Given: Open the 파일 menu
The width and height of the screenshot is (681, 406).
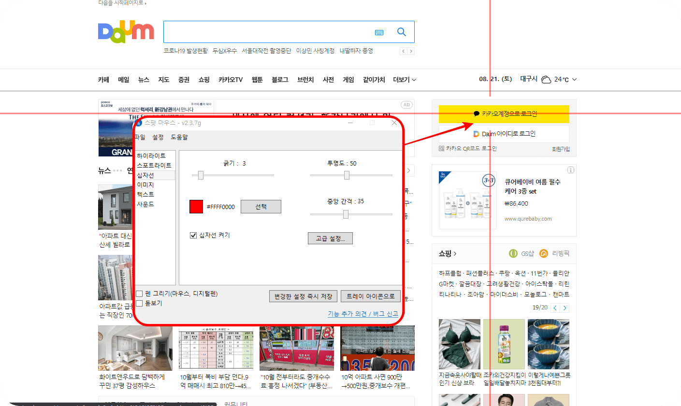Looking at the screenshot, I should tap(140, 137).
